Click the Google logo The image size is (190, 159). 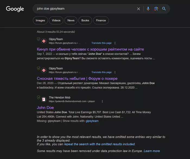pyautogui.click(x=15, y=9)
